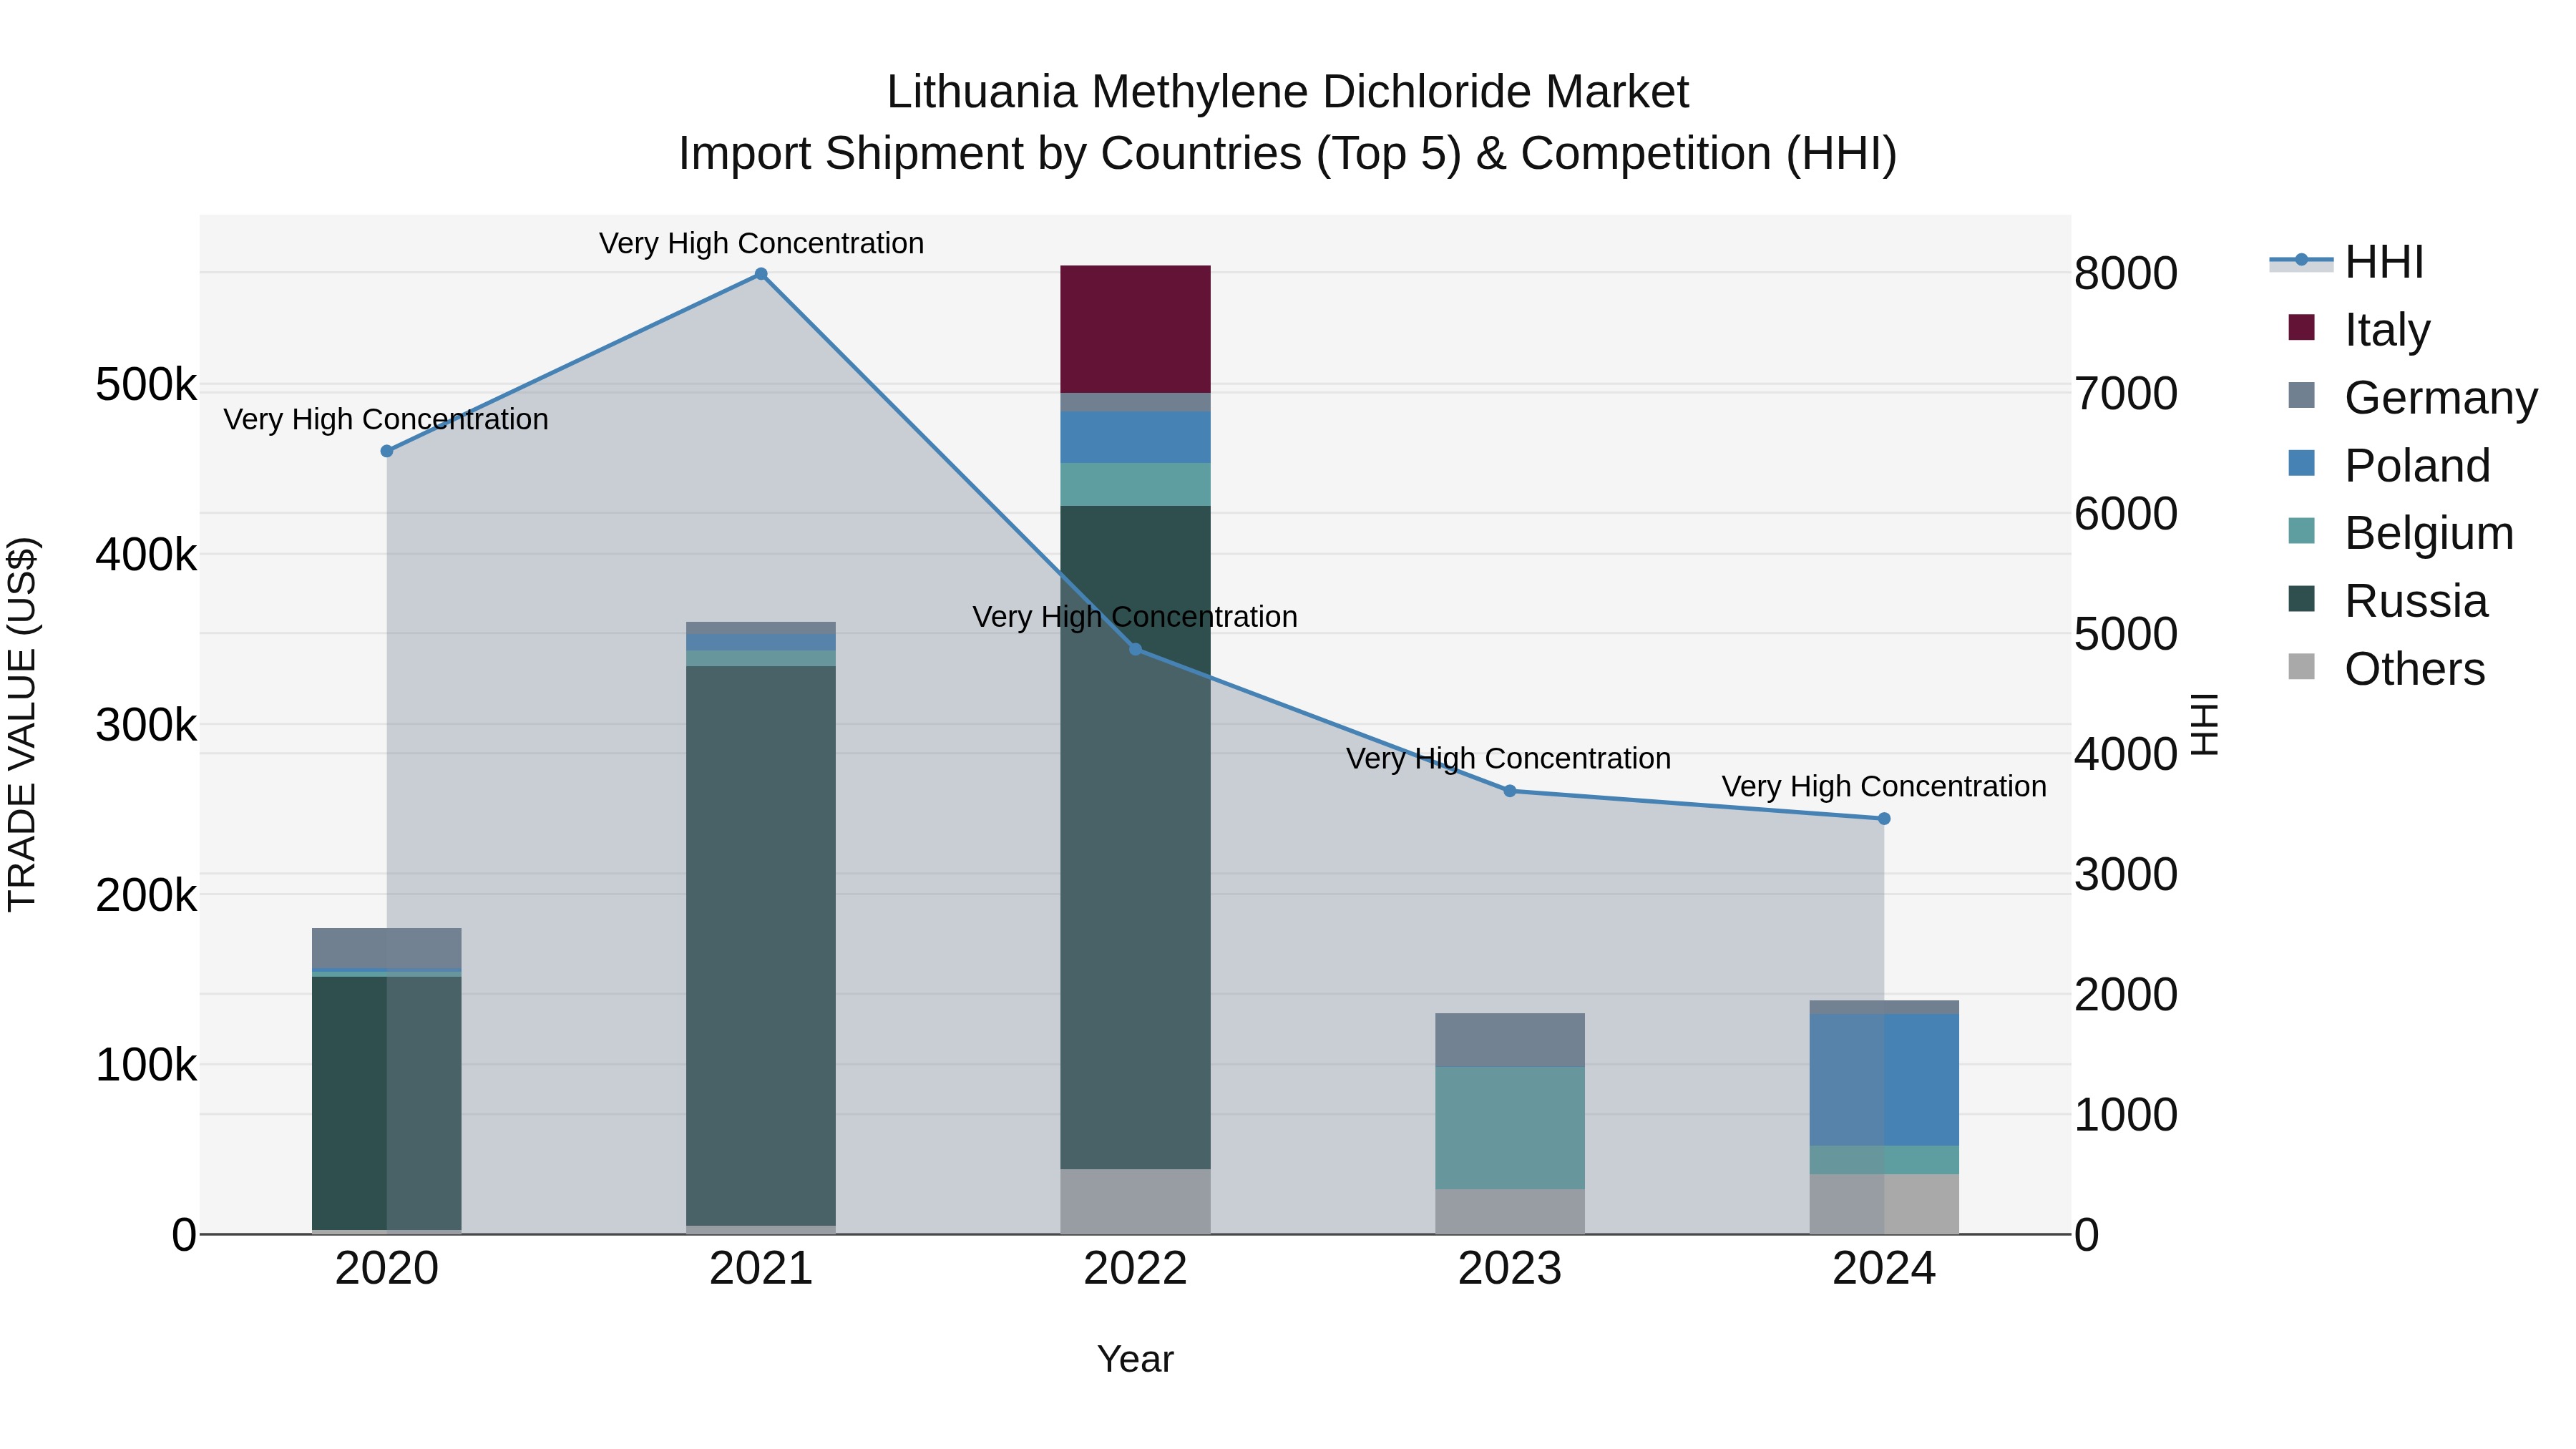
Task: Click the 300k trade value tick
Action: (x=146, y=725)
